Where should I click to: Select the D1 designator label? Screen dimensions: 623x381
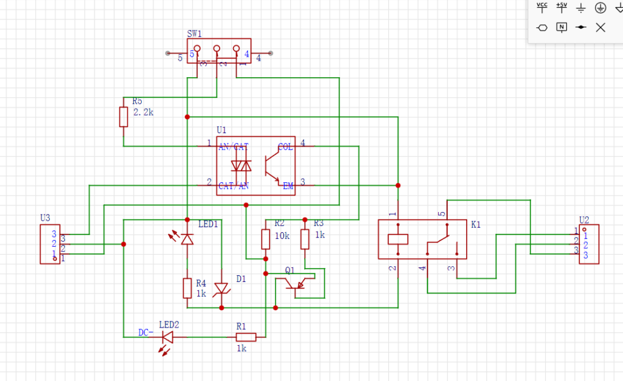pyautogui.click(x=241, y=279)
